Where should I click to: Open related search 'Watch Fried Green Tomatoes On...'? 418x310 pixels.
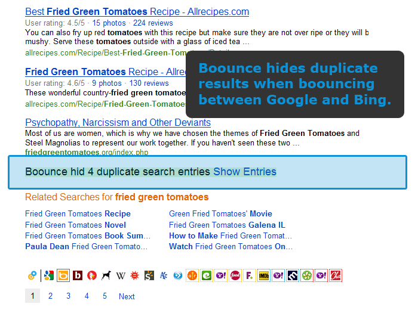[x=231, y=246]
